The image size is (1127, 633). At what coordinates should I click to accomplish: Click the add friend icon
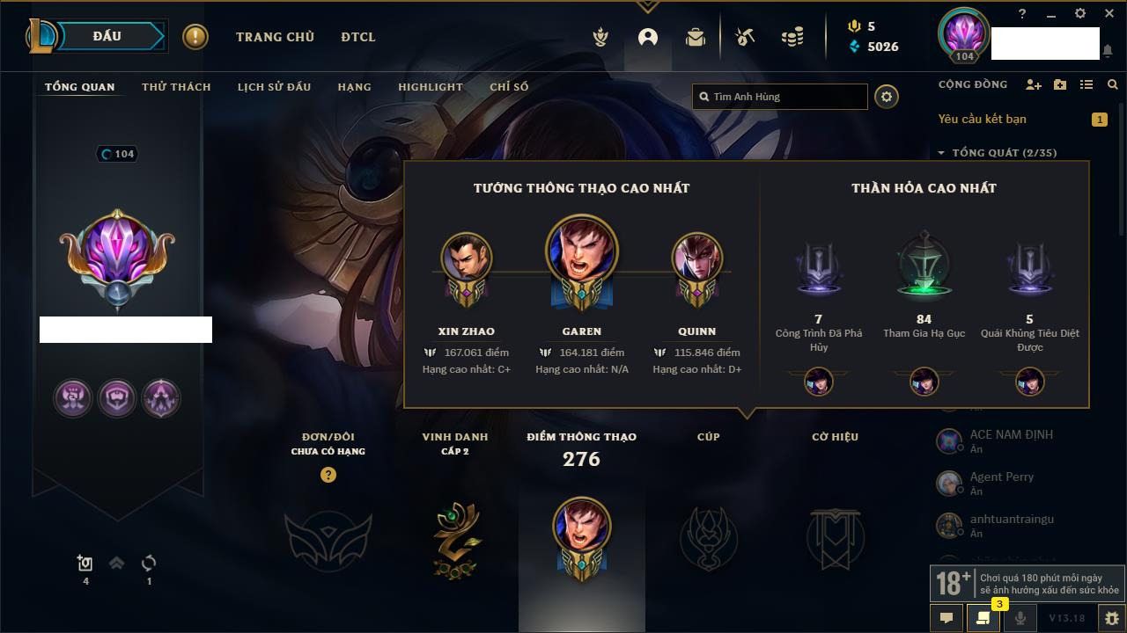point(1034,84)
